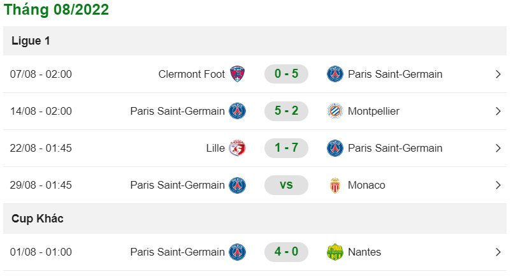
Task: Select the Ligue 1 section header
Action: click(255, 41)
